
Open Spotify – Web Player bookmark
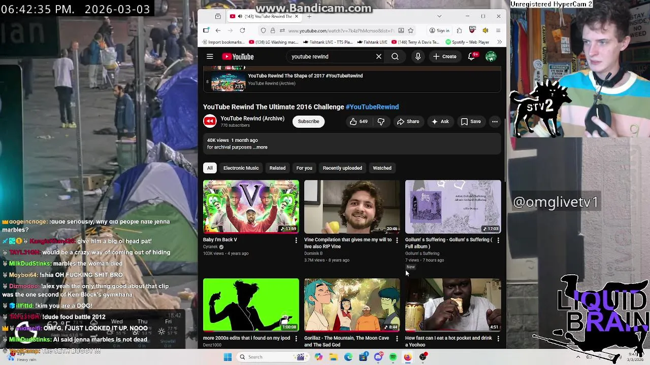click(468, 42)
